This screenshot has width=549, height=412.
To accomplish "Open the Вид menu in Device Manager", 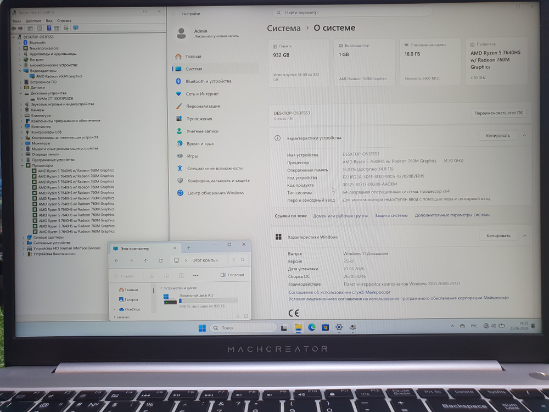I will (x=49, y=21).
